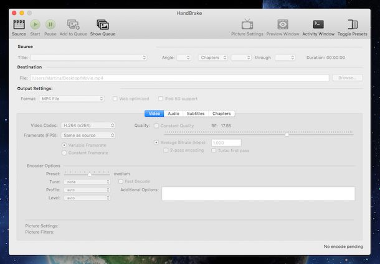Open the Format MP4 File dropdown

click(72, 99)
